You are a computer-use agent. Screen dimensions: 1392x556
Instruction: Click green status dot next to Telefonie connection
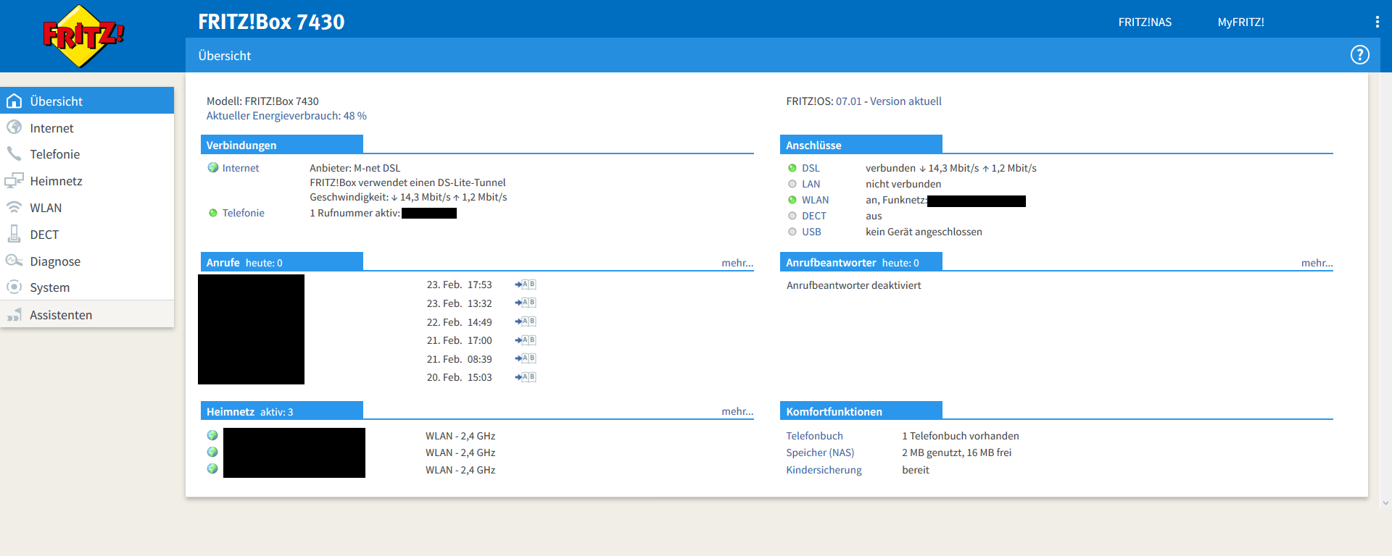pyautogui.click(x=213, y=213)
